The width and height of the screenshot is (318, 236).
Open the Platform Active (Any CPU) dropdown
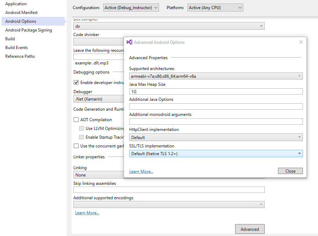coord(215,8)
